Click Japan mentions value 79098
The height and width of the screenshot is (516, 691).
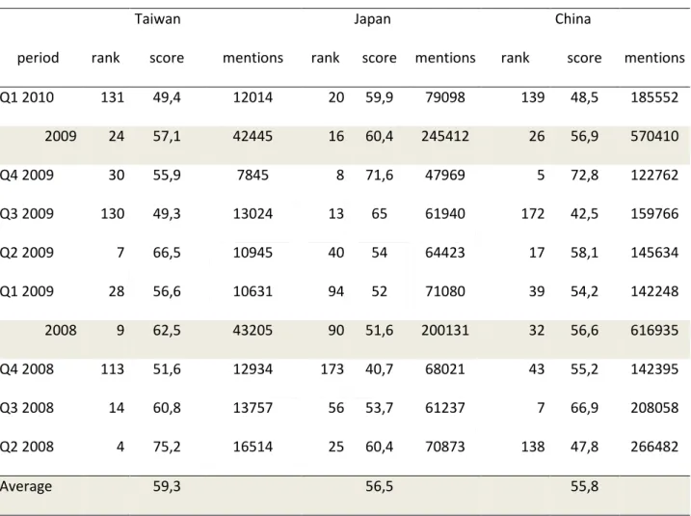(445, 97)
